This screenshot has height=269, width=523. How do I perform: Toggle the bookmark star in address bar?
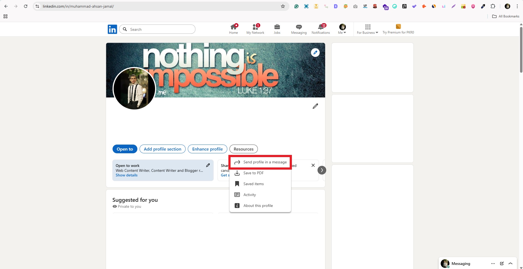[283, 6]
